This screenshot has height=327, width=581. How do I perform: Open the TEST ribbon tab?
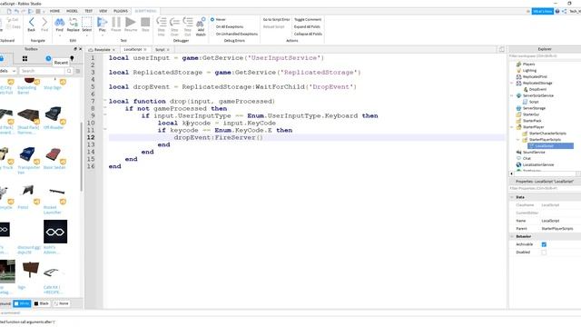(x=89, y=11)
